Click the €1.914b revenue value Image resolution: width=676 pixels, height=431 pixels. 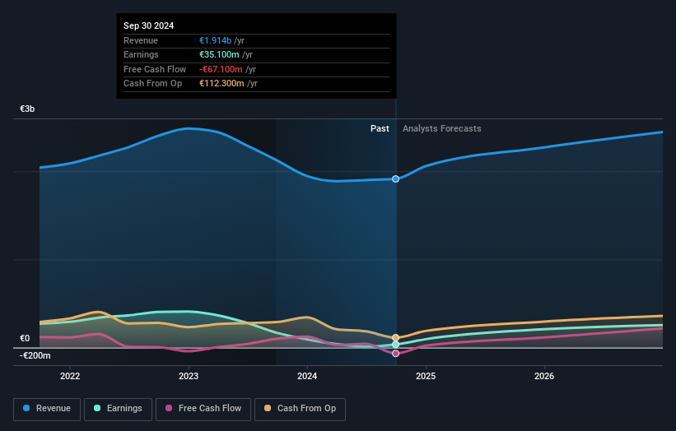coord(215,40)
